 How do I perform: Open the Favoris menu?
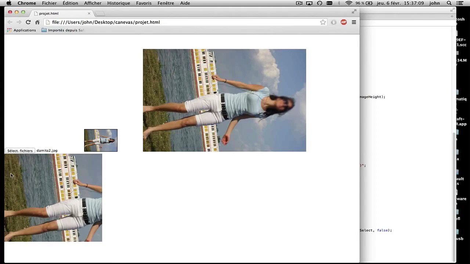(x=144, y=3)
